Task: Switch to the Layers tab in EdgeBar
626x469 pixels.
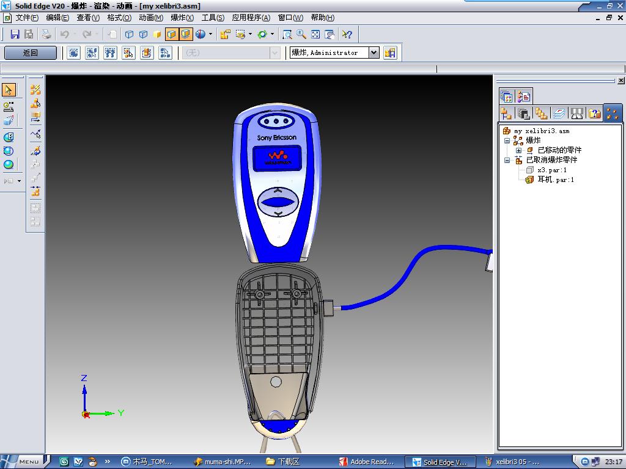Action: (559, 114)
